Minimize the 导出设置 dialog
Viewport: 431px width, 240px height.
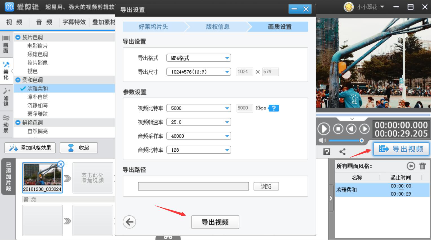coord(294,9)
